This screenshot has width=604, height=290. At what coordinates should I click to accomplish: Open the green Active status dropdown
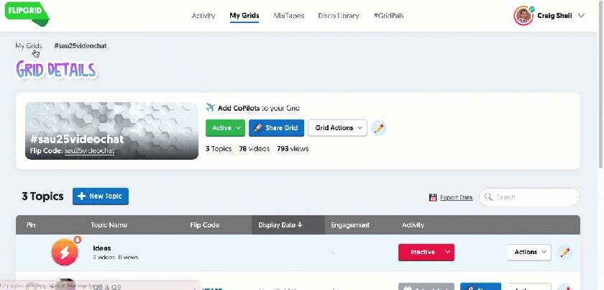coord(225,128)
